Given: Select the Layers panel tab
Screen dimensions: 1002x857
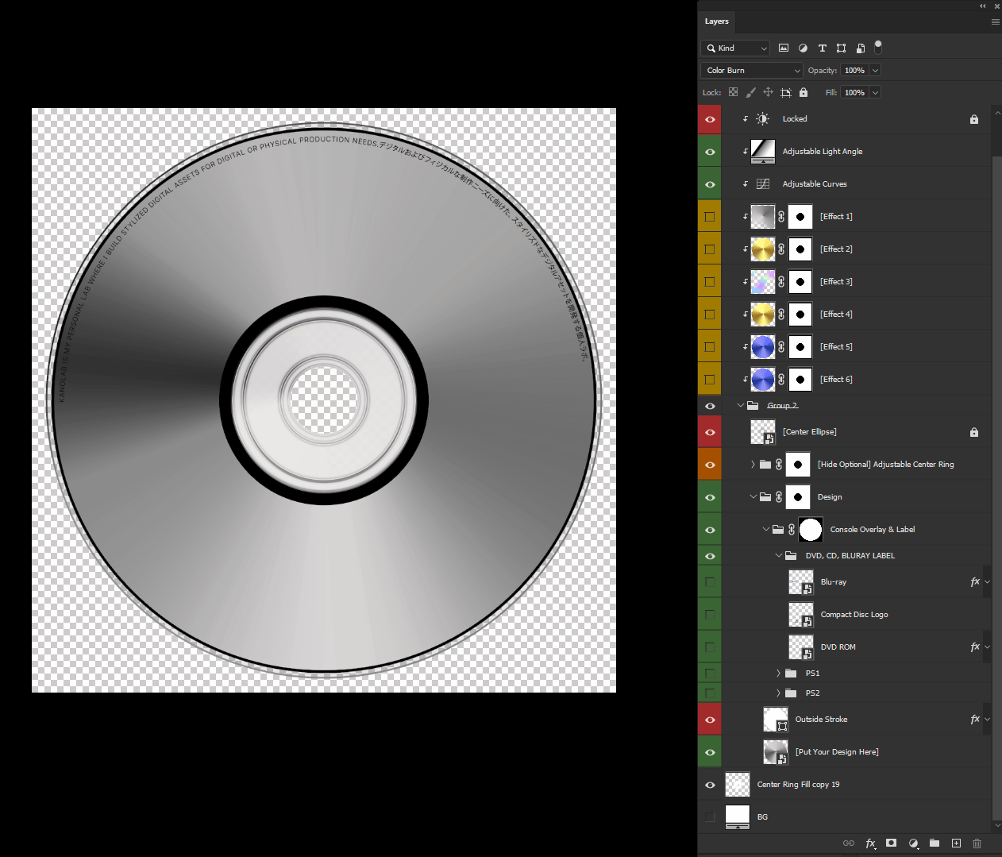Looking at the screenshot, I should click(716, 21).
